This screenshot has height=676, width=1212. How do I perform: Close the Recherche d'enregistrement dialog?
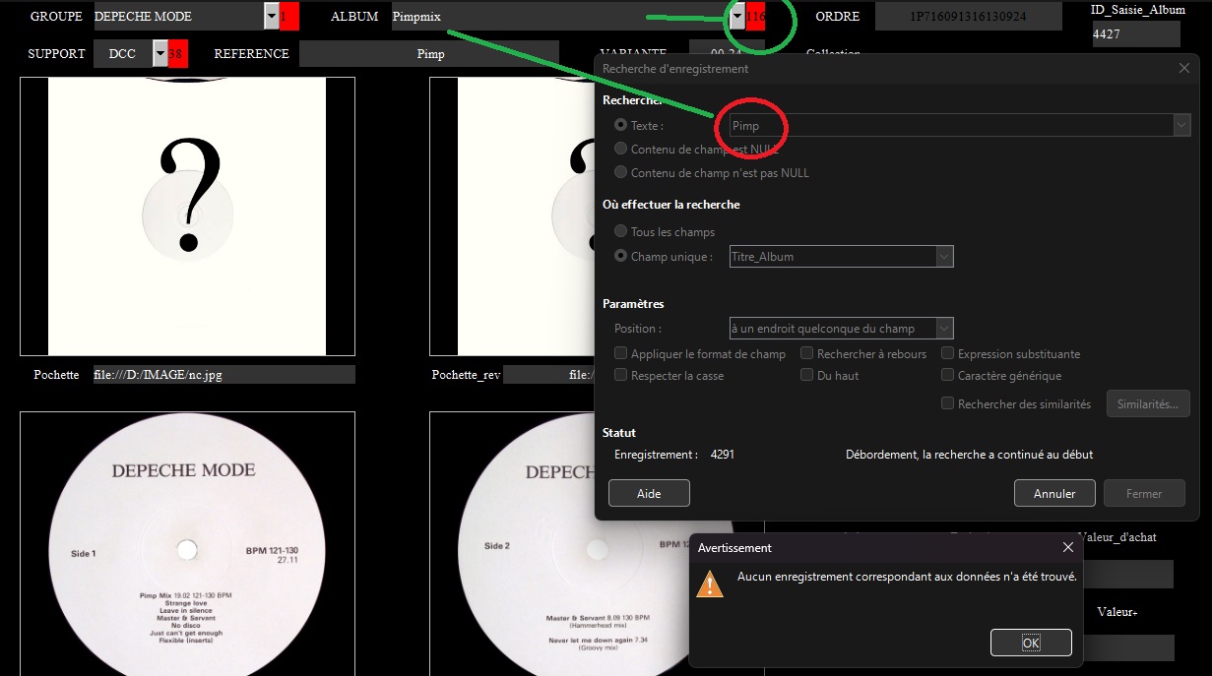1184,68
